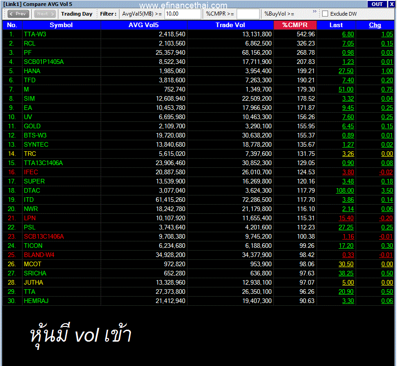Sort by the Trade Vol column header

point(230,25)
